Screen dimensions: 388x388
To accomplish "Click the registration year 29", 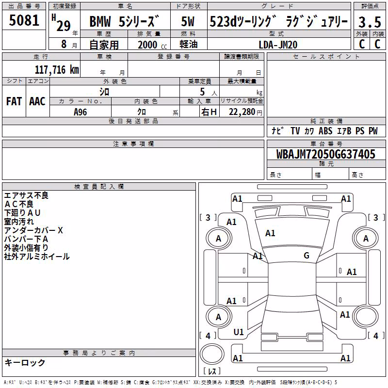I will (64, 26).
